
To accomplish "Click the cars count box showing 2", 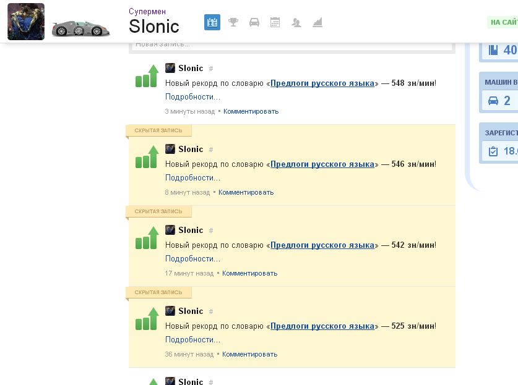I will [x=500, y=100].
